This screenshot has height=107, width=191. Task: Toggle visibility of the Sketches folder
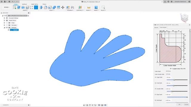7,28
